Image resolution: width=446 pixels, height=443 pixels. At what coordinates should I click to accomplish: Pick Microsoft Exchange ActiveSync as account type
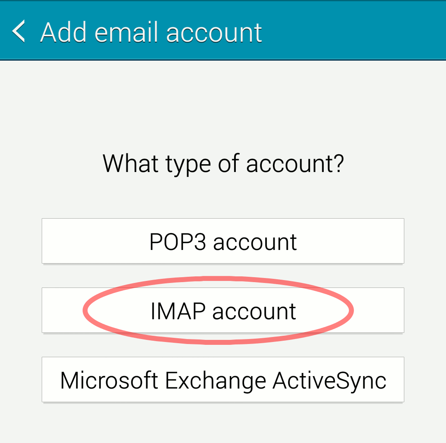tap(223, 379)
